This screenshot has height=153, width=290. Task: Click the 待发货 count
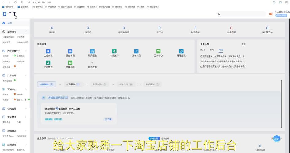[88, 28]
